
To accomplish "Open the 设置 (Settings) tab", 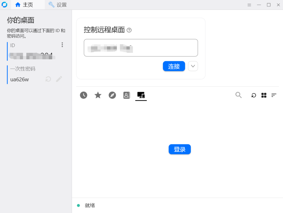I will (x=57, y=5).
